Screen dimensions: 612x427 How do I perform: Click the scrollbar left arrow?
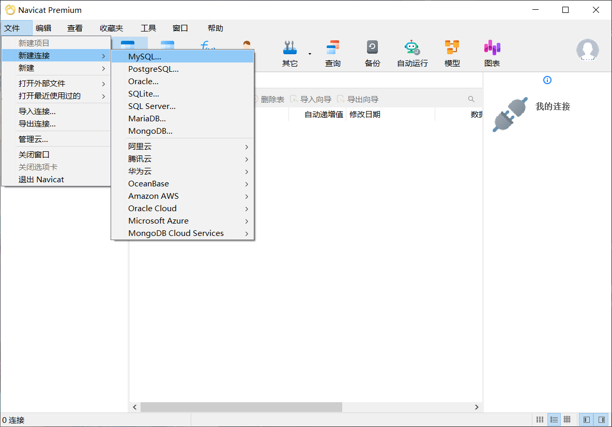point(135,407)
